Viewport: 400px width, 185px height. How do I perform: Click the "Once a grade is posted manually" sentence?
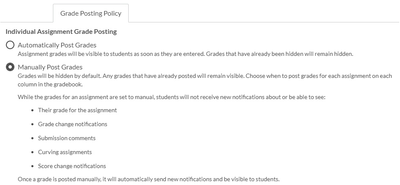tap(149, 179)
